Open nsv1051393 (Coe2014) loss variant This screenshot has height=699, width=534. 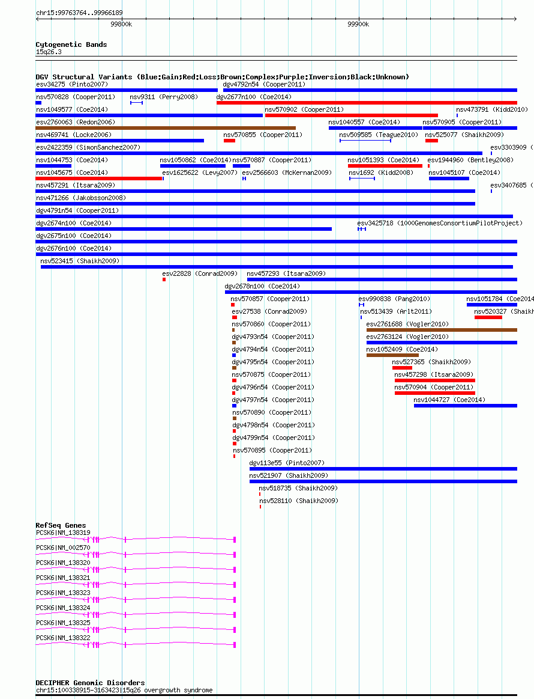[x=383, y=160]
